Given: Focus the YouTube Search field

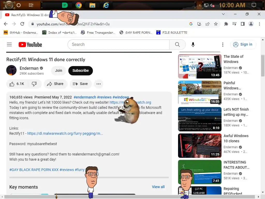Looking at the screenshot, I should (119, 45).
